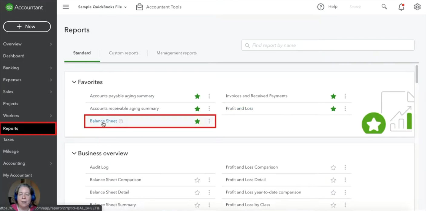Open more options for Balance Sheet Comparison
The width and height of the screenshot is (426, 211).
209,180
